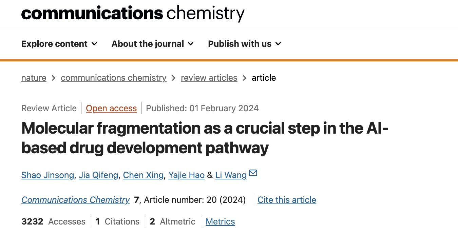This screenshot has height=234, width=458.
Task: Click the chevron arrow after Publish with us
Action: pyautogui.click(x=279, y=44)
